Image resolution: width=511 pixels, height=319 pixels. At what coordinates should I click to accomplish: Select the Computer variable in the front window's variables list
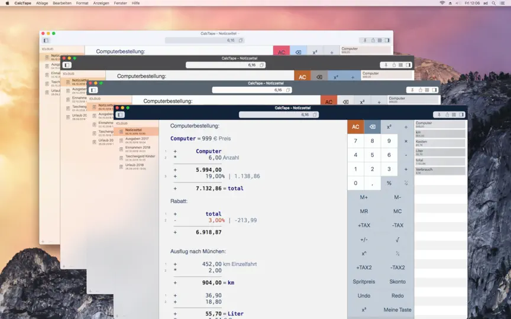[x=440, y=124]
